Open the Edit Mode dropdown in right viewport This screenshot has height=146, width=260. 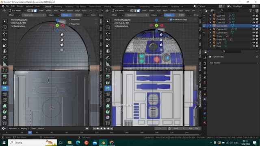pos(120,11)
